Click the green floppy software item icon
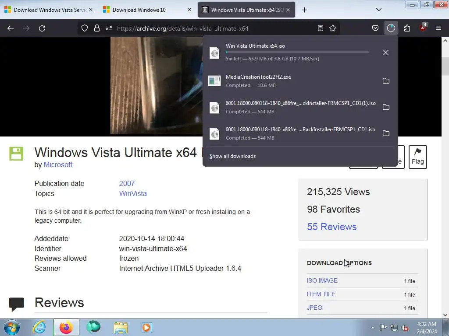 [x=16, y=154]
